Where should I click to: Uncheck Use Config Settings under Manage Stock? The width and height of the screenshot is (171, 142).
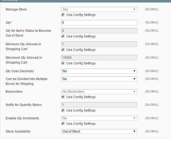coord(63,15)
